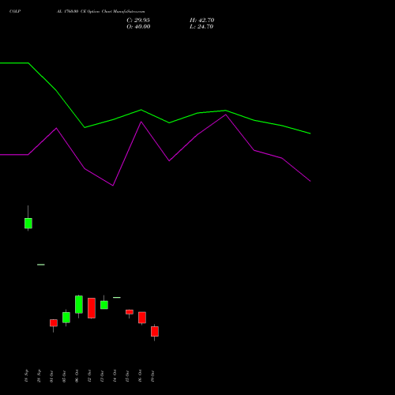Click the red candlestick above 12 Oct
Screen dimensions: 395x395
click(x=92, y=308)
